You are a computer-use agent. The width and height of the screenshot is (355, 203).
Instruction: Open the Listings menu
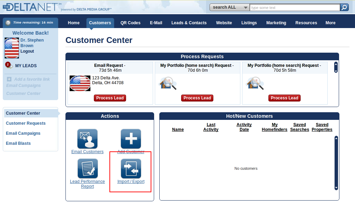click(249, 23)
